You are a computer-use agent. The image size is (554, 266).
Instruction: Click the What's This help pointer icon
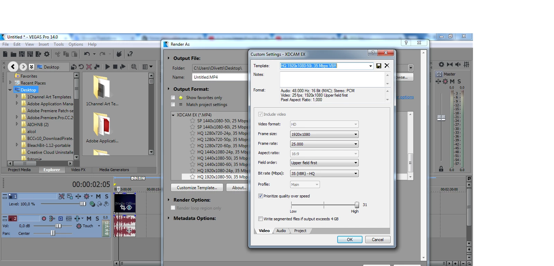point(130,54)
